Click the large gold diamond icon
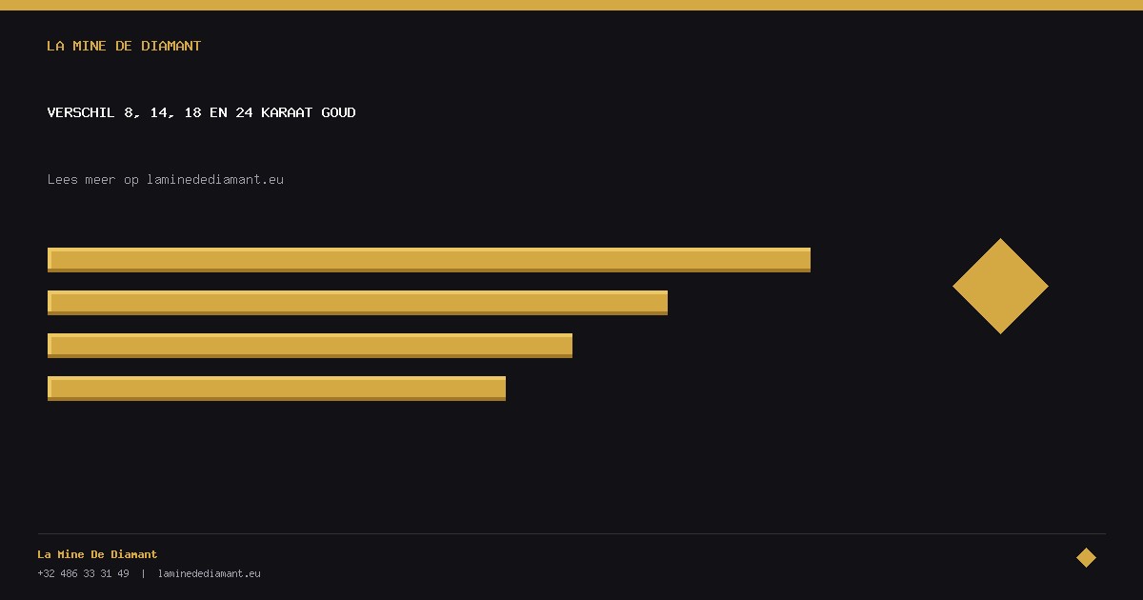This screenshot has height=600, width=1143. pyautogui.click(x=1000, y=286)
